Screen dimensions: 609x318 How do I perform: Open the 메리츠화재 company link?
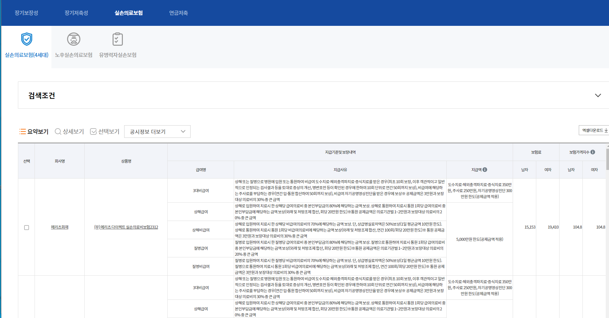(x=60, y=227)
